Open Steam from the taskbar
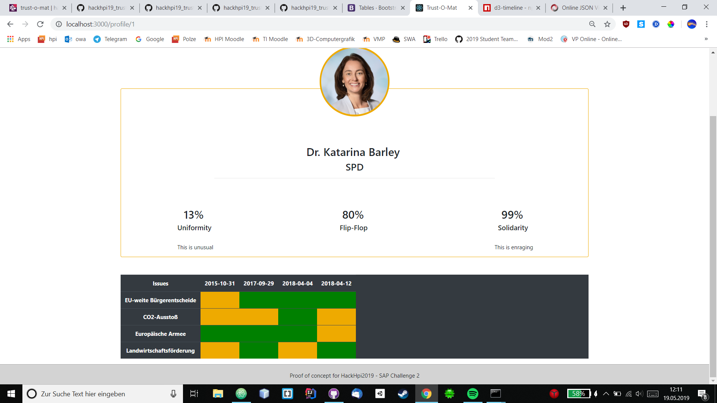Viewport: 717px width, 403px height. [x=403, y=394]
